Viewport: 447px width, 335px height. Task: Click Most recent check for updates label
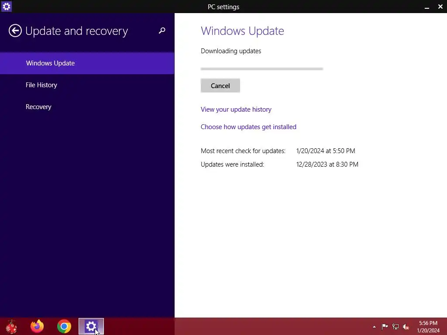pos(243,150)
